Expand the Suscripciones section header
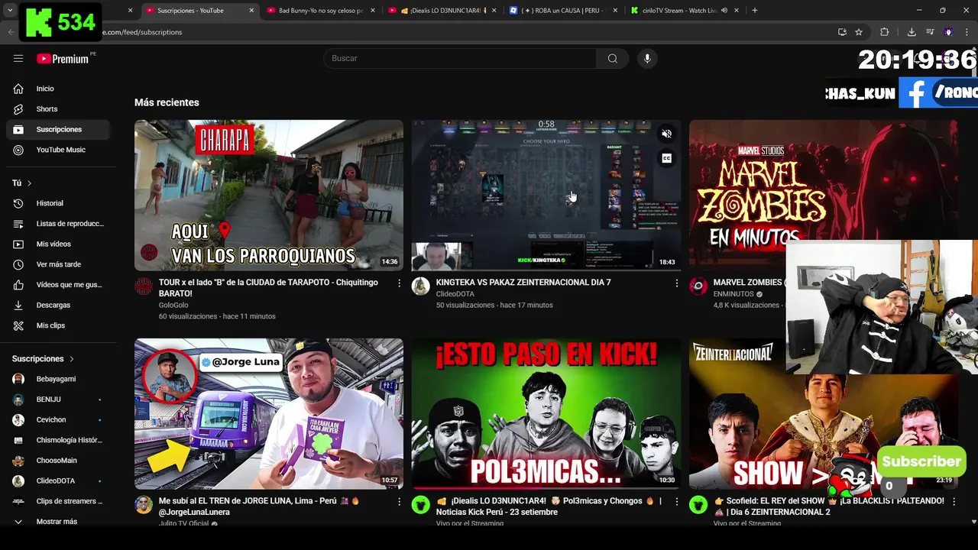The width and height of the screenshot is (978, 550). [43, 358]
